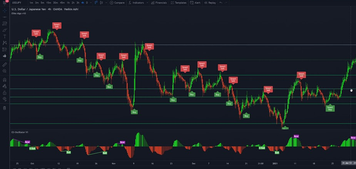Click the candlestick chart type icon
The width and height of the screenshot is (356, 169).
pos(96,3)
